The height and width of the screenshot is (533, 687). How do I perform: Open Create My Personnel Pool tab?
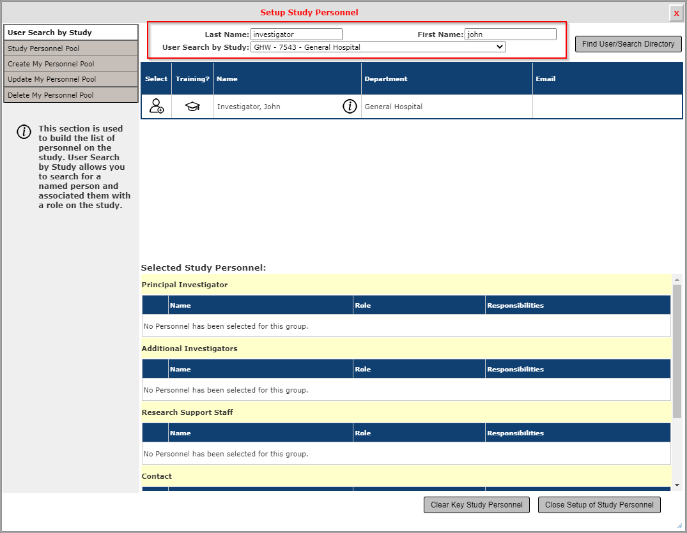pyautogui.click(x=71, y=64)
